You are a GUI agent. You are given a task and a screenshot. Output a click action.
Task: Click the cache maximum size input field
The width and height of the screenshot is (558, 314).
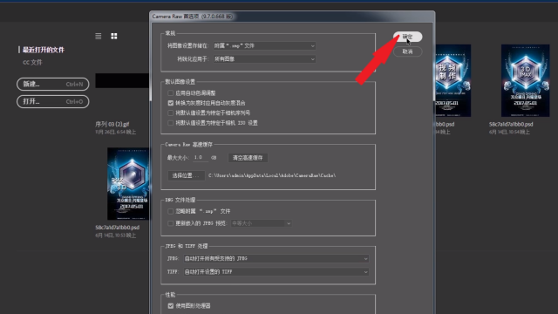click(x=201, y=157)
